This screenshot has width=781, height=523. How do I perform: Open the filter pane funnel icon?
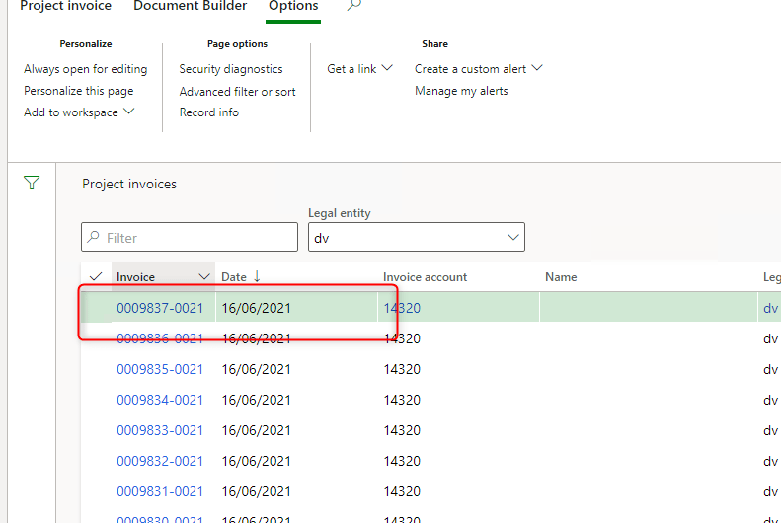point(32,183)
